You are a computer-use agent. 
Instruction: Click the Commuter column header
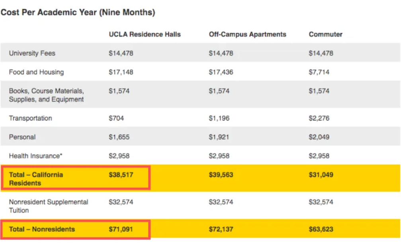[325, 35]
